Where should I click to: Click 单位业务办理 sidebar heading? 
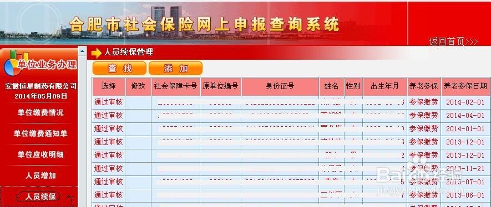[47, 65]
